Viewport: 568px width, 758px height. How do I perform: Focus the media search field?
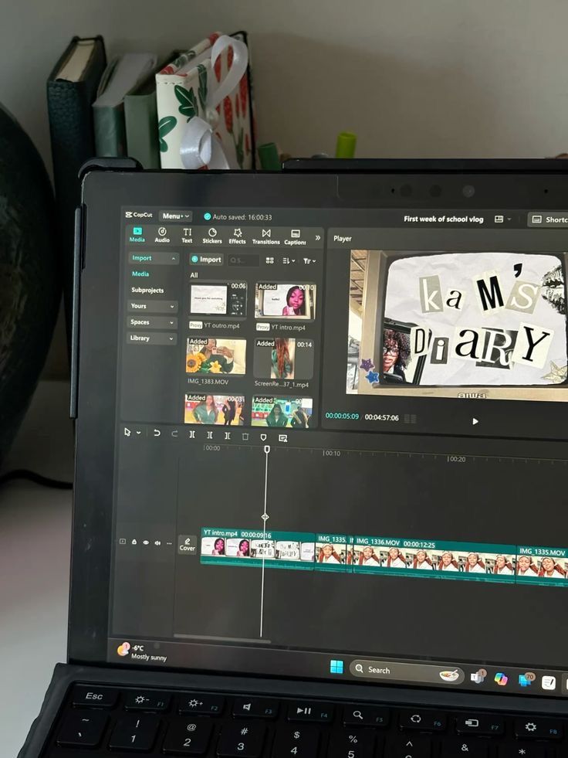pyautogui.click(x=243, y=260)
